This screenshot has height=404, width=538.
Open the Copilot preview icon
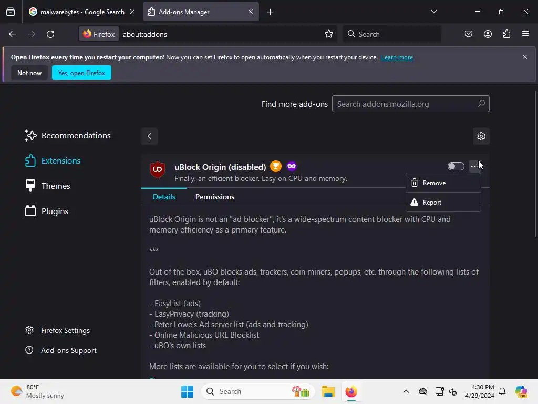521,391
